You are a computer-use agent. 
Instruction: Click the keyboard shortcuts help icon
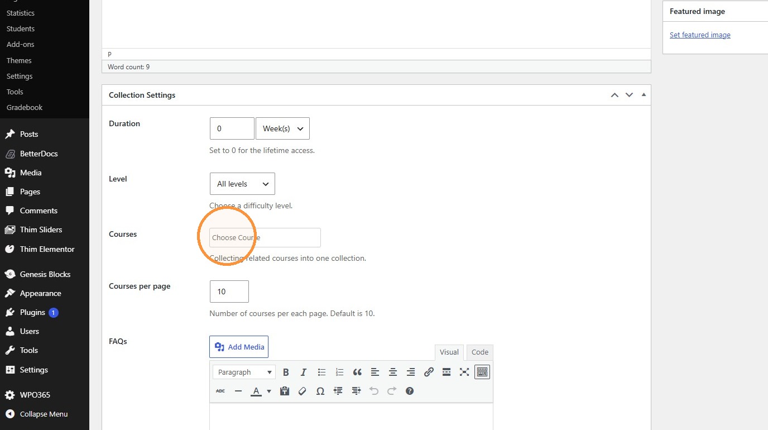(410, 391)
